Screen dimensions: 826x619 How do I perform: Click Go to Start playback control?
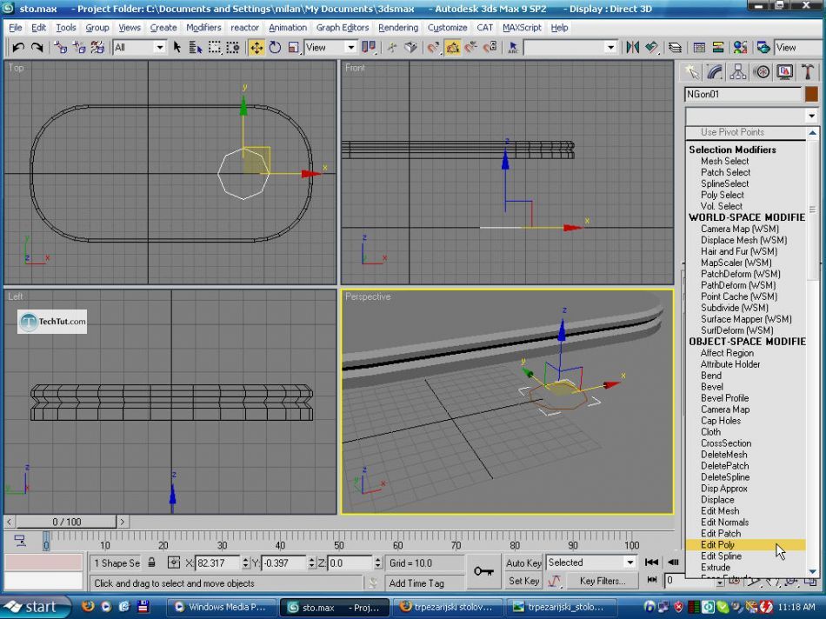pyautogui.click(x=651, y=562)
